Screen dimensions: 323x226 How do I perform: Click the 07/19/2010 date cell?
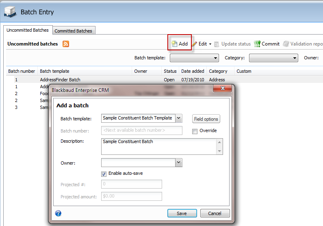click(193, 80)
